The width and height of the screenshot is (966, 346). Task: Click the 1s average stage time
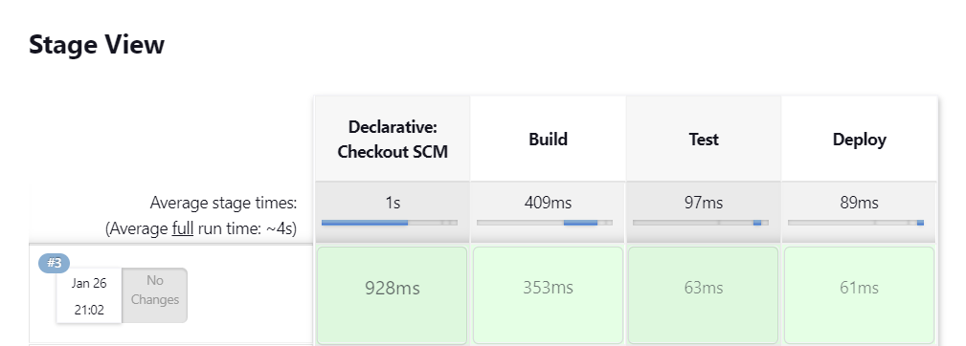tap(393, 203)
